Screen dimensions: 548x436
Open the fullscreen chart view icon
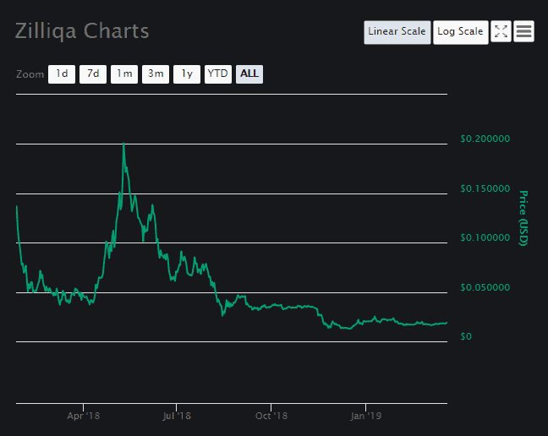click(x=501, y=31)
